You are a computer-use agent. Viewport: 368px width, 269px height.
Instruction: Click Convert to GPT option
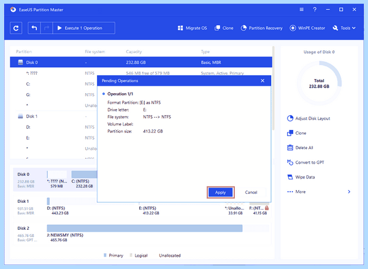305,162
